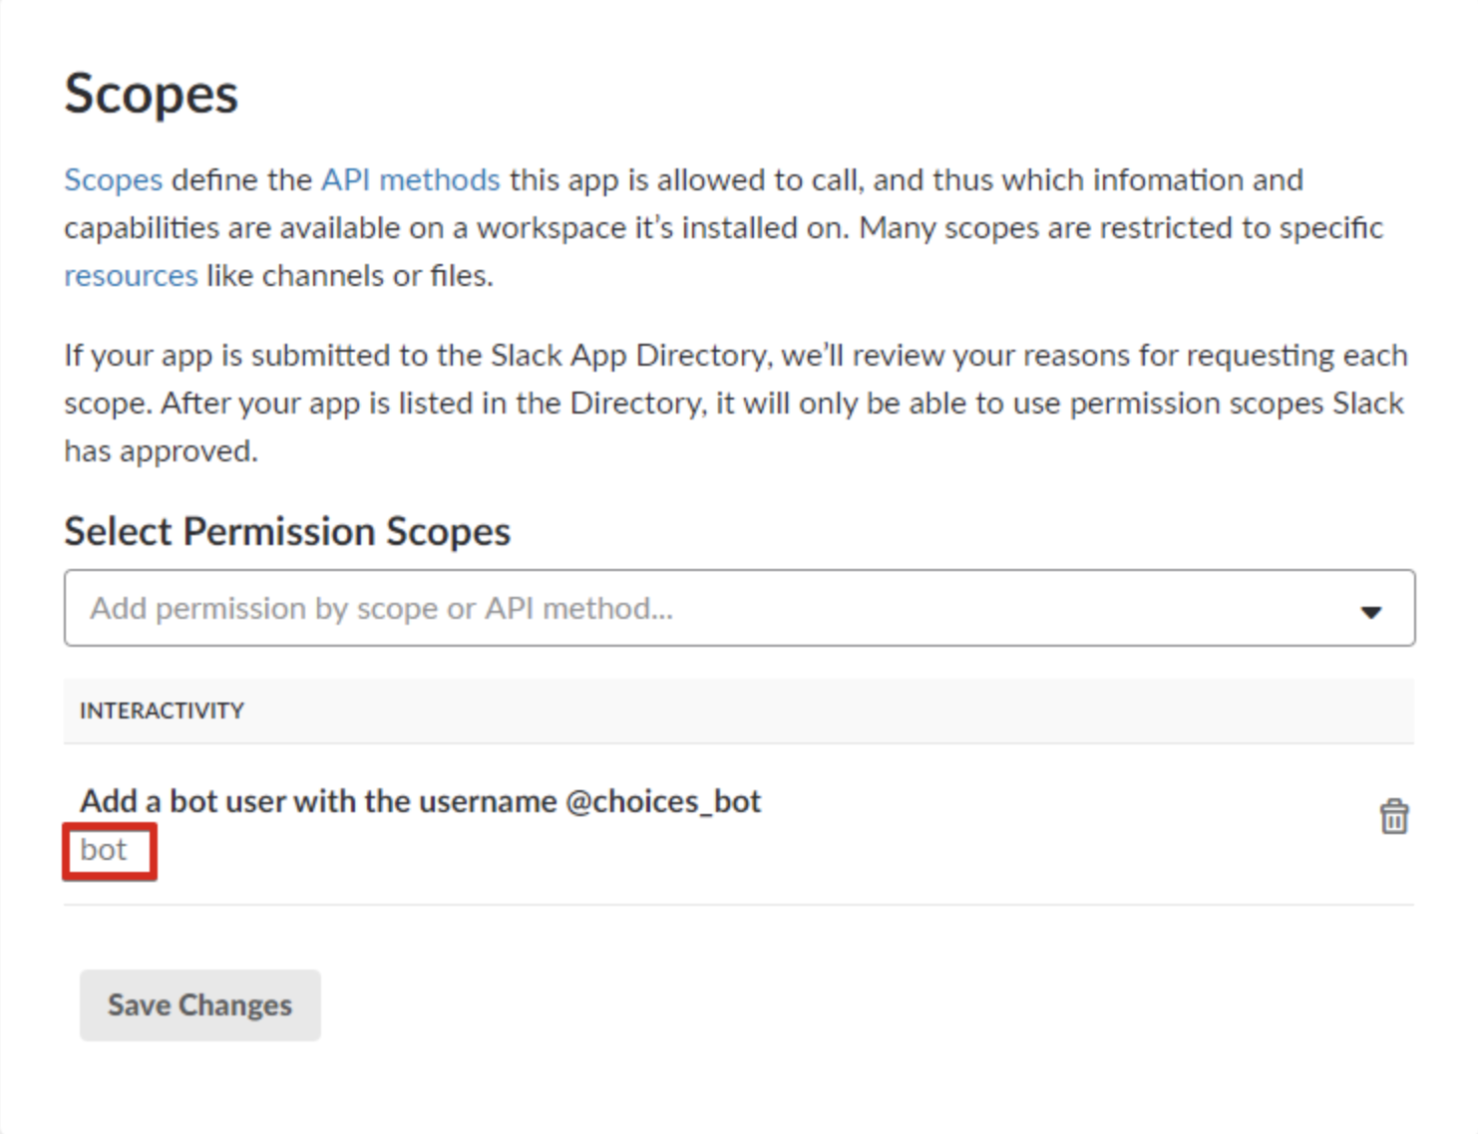Click inside the Add permission input field
The image size is (1478, 1134).
coord(598,608)
